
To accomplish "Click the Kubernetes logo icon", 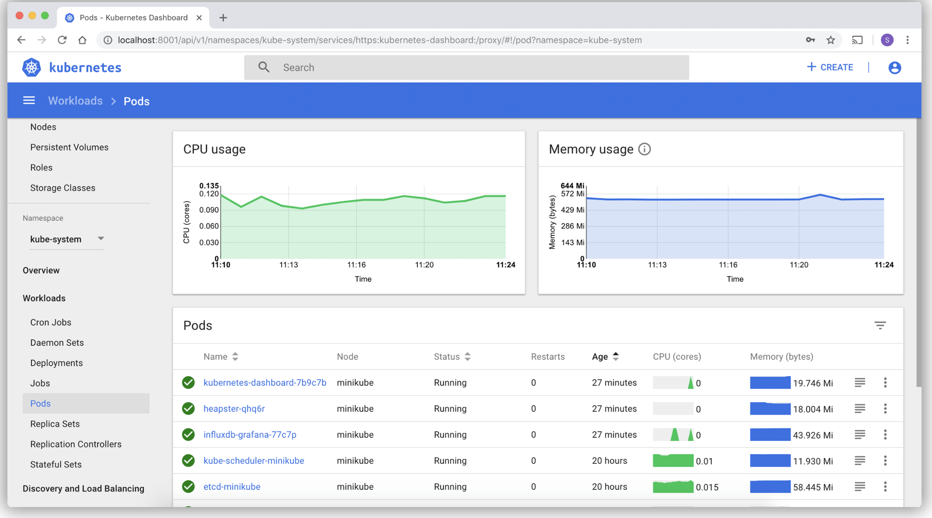I will 31,67.
